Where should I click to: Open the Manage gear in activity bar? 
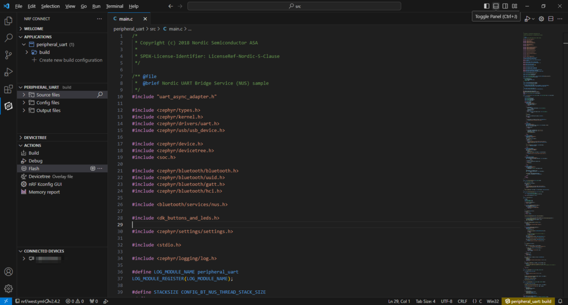(x=8, y=288)
